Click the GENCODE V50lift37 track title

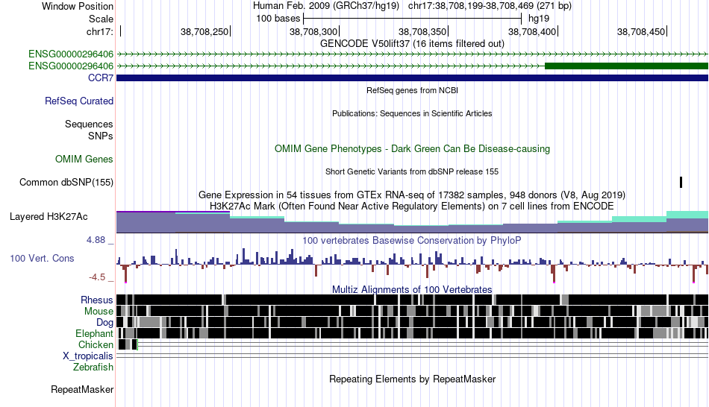pos(412,43)
